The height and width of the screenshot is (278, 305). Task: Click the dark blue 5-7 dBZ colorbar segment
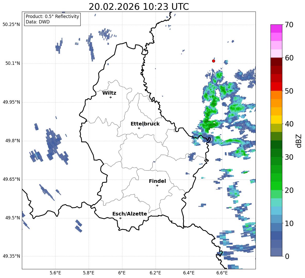276,236
